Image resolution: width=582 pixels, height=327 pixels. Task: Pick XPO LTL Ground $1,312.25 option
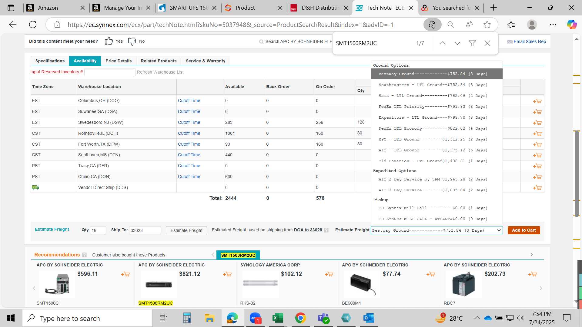436,139
